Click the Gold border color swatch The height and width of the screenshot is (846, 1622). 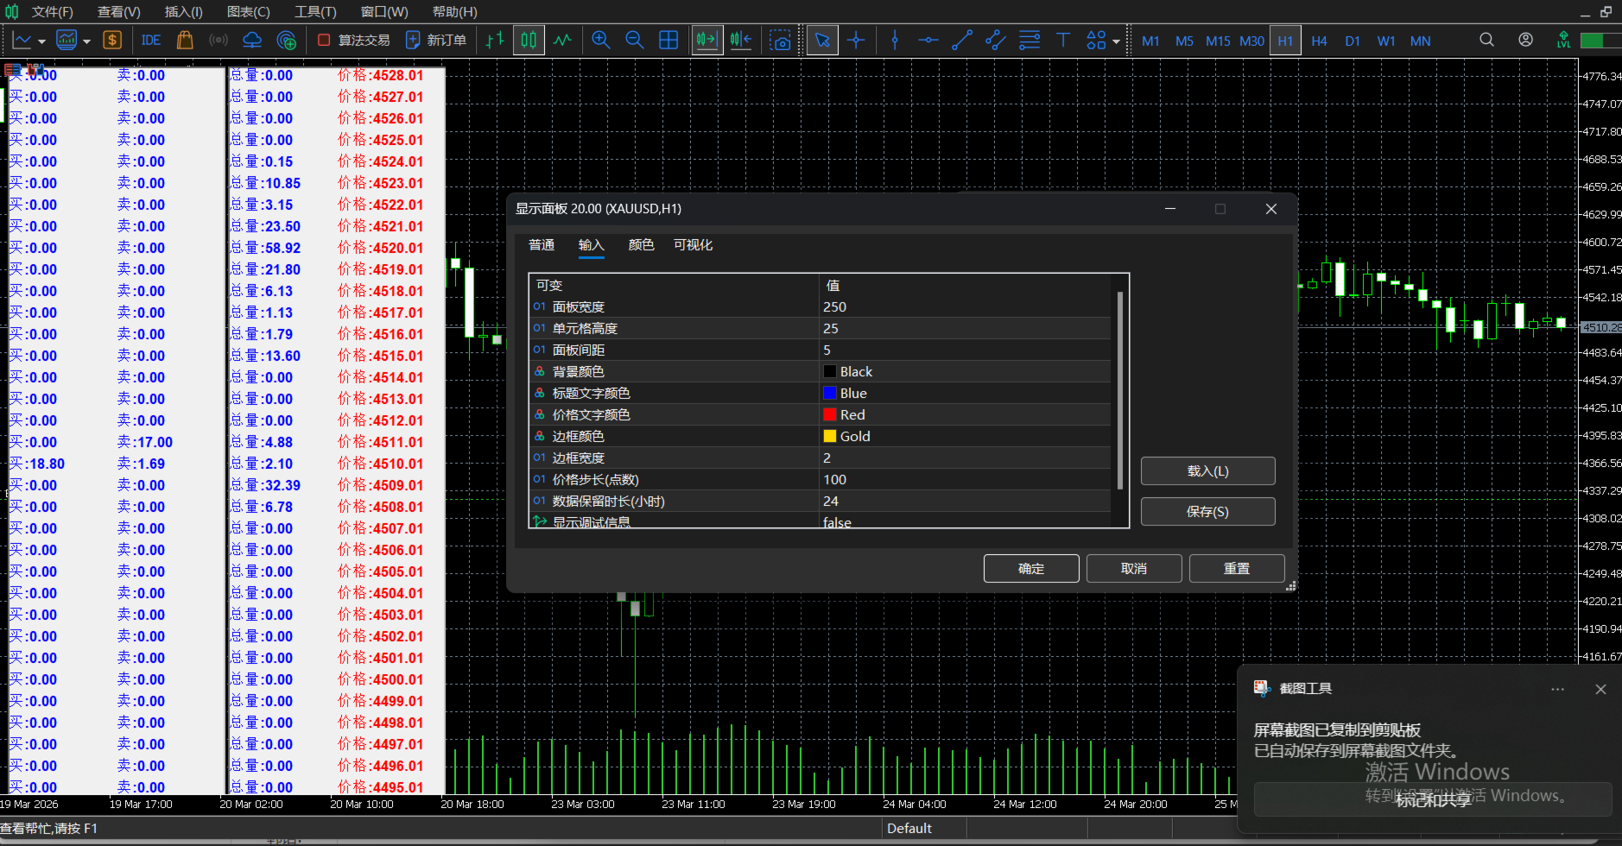(830, 437)
